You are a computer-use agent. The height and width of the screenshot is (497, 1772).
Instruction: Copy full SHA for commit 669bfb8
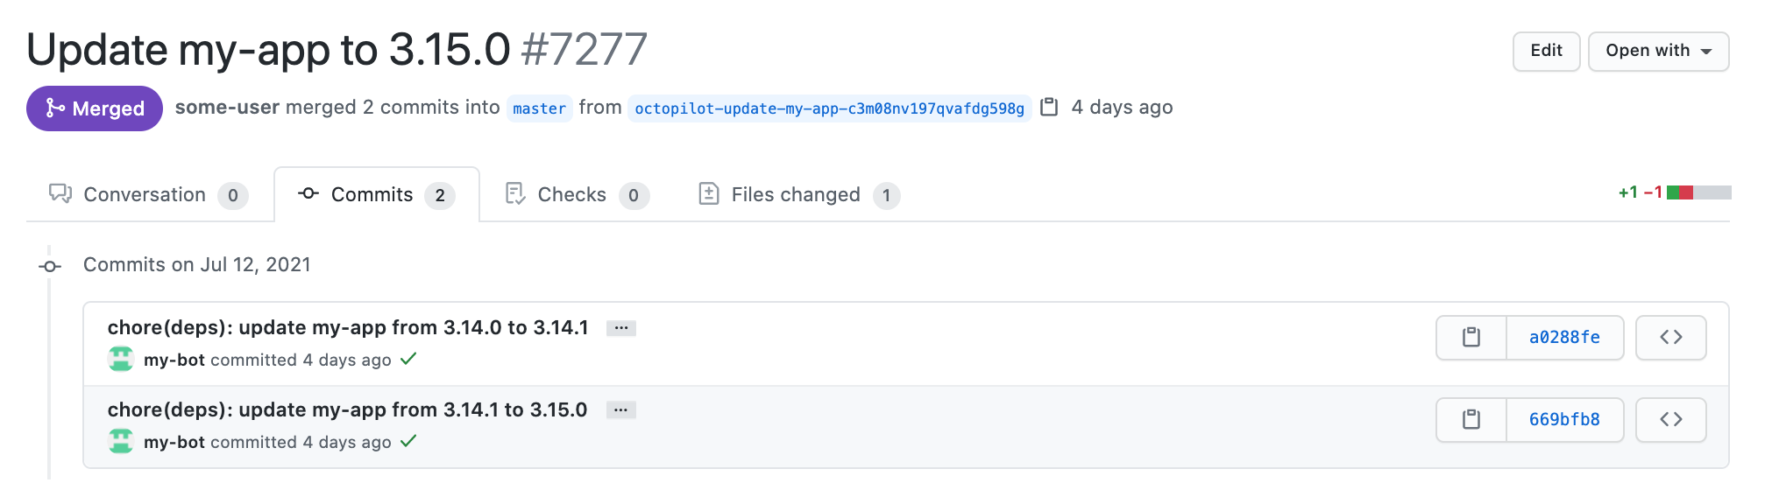(x=1471, y=420)
